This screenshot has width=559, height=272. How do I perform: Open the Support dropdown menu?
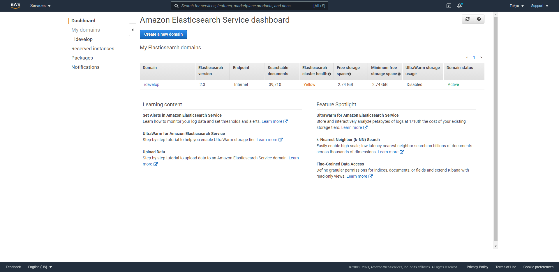point(540,6)
